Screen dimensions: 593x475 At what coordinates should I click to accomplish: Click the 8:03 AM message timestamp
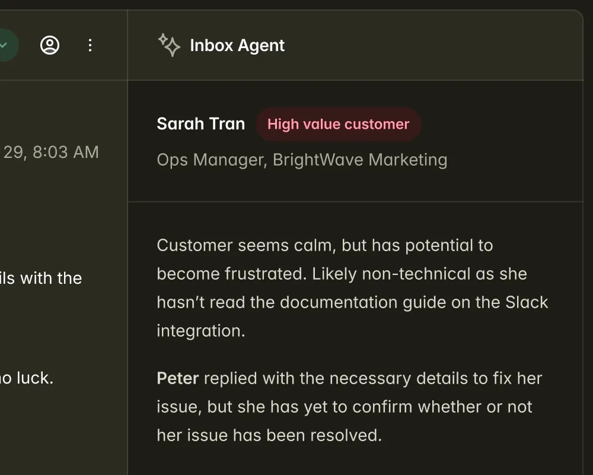click(65, 152)
